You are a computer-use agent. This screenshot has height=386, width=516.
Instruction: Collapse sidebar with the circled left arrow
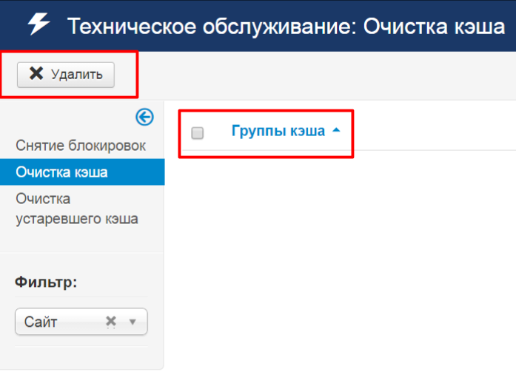pyautogui.click(x=144, y=117)
